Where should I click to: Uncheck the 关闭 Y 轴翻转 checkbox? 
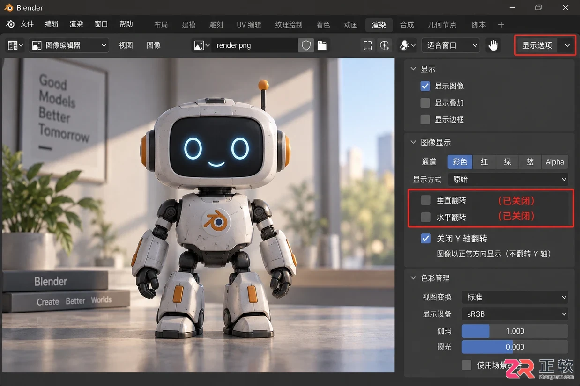(x=425, y=239)
